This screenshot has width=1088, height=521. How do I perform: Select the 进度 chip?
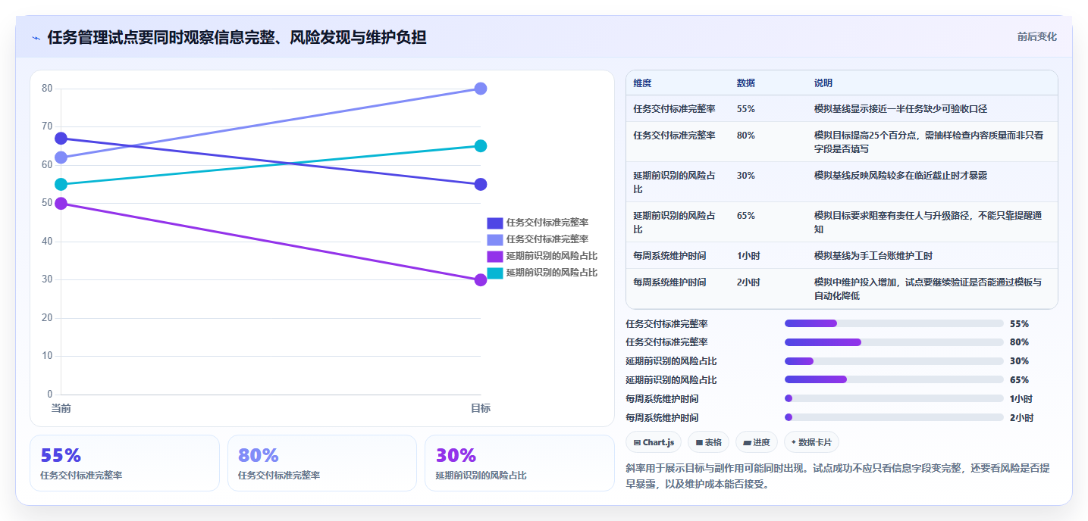coord(757,442)
